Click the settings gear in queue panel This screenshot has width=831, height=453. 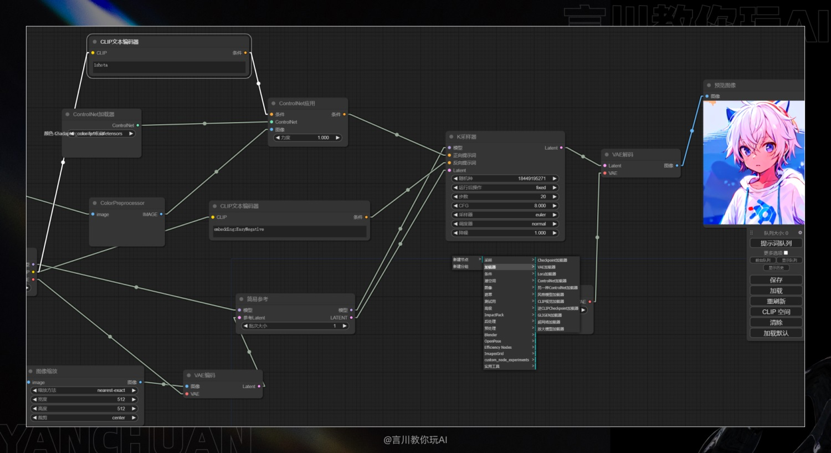coord(800,233)
